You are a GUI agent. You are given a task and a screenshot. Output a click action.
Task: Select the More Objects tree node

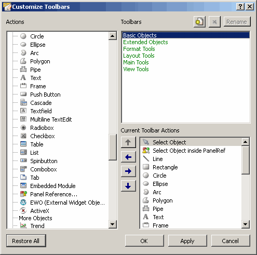[35, 218]
